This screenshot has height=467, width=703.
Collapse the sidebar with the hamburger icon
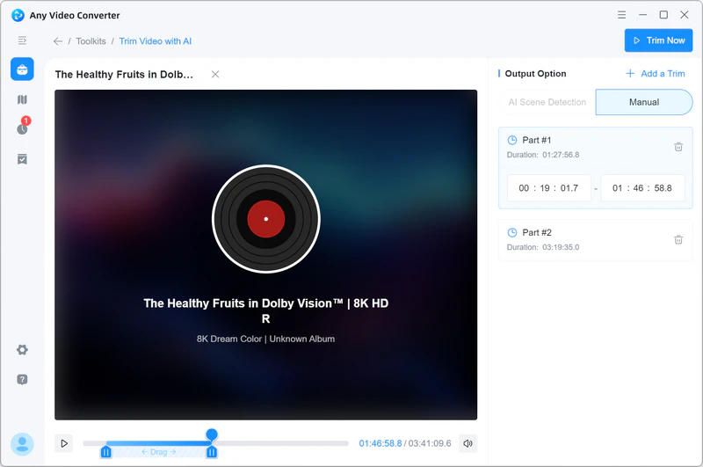[22, 40]
